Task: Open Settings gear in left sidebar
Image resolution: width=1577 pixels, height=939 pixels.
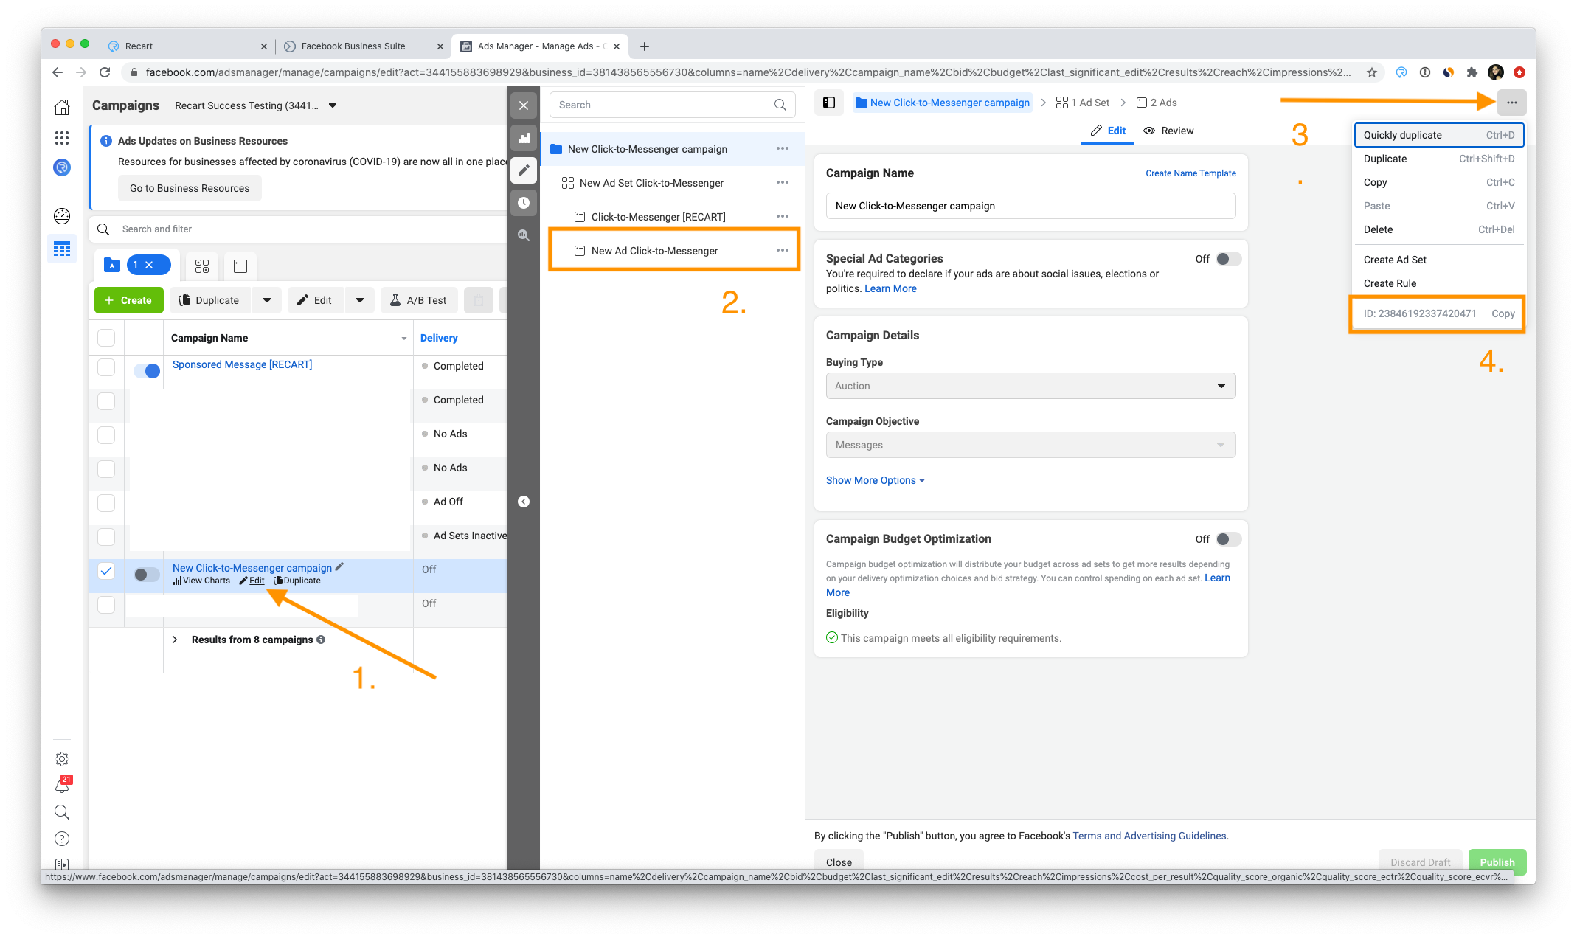Action: [x=62, y=759]
